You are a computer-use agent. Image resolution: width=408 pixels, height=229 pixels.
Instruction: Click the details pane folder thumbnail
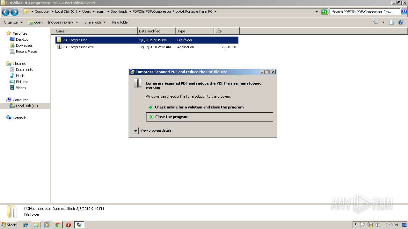(11, 212)
